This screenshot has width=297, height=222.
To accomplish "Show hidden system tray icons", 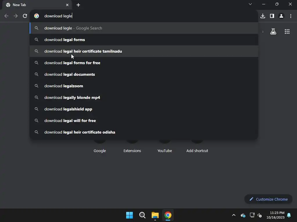I will tap(234, 215).
